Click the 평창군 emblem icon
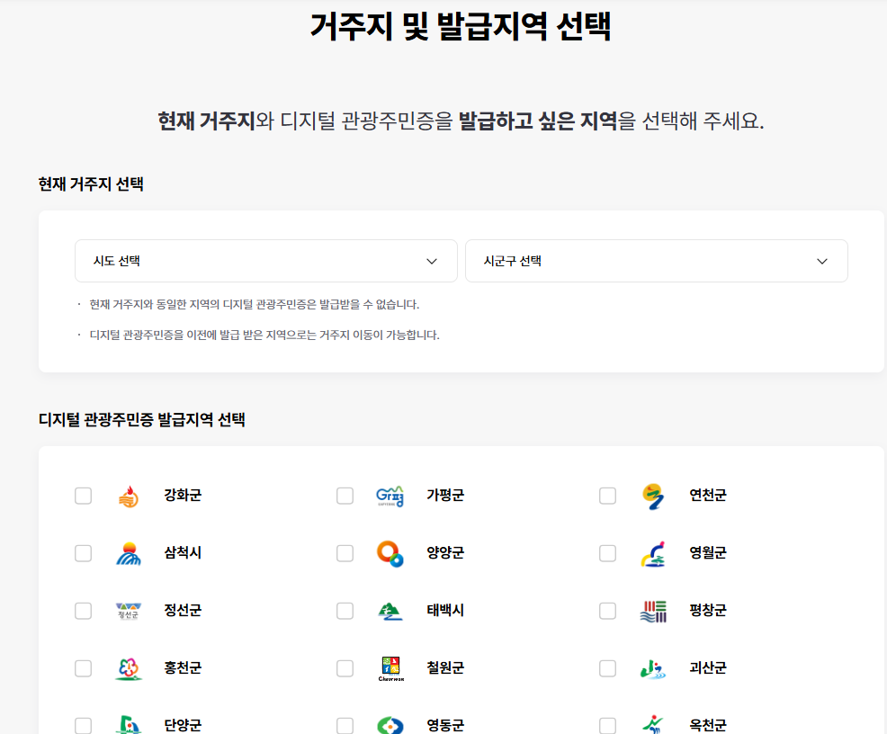The image size is (887, 734). (653, 612)
